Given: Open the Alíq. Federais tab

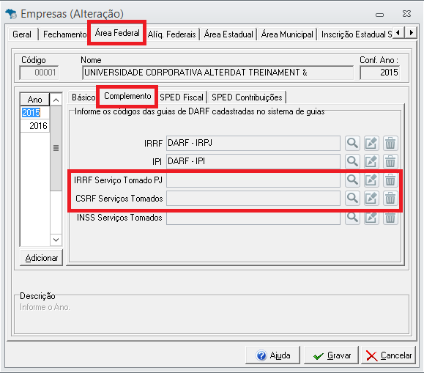Looking at the screenshot, I should click(x=171, y=34).
